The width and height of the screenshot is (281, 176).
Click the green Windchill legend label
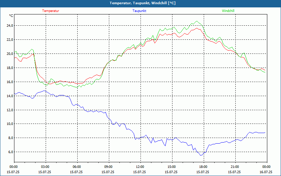tap(228, 11)
